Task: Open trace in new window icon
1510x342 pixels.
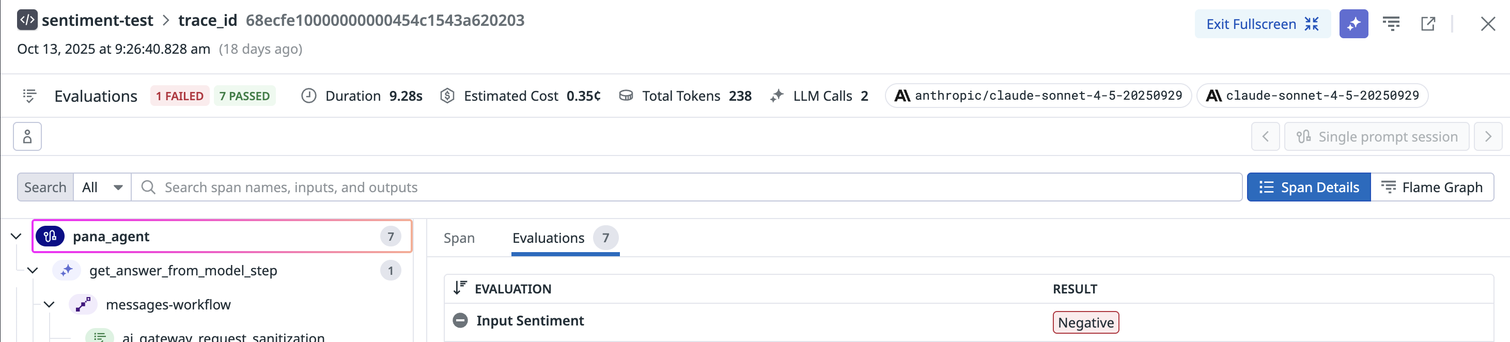Action: click(1427, 24)
